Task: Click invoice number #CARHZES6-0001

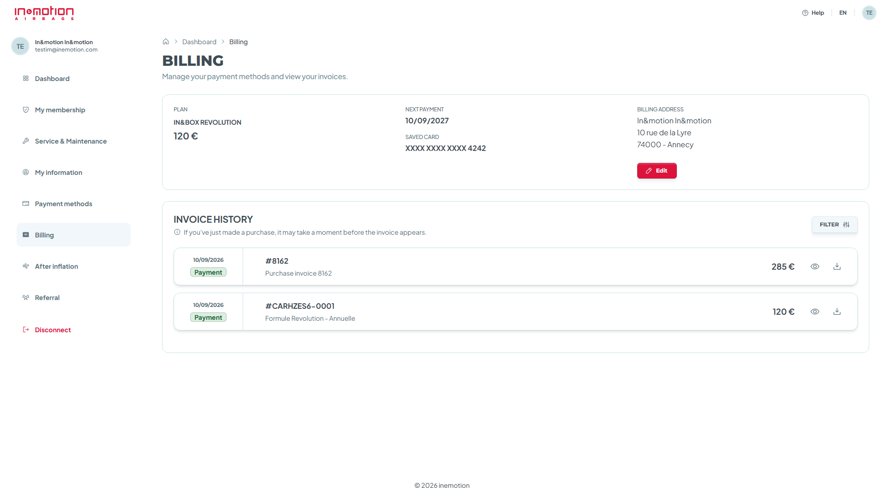Action: click(300, 306)
